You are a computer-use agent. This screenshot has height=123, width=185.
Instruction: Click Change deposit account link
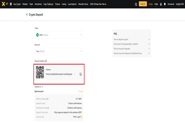coord(81,91)
